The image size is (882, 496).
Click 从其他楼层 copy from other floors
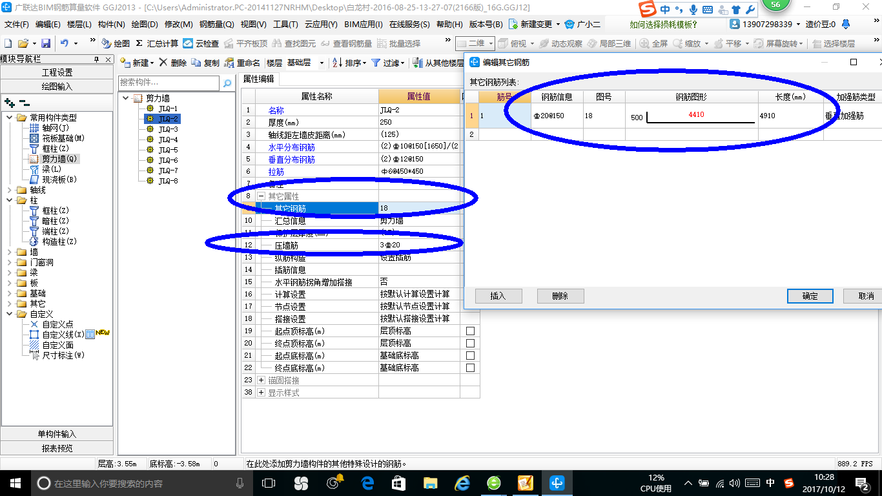438,63
